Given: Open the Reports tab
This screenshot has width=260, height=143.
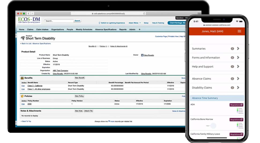Looking at the screenshot, I should tap(123, 29).
